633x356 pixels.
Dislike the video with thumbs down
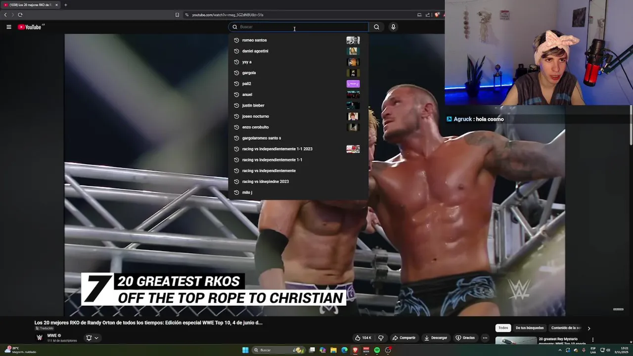[381, 338]
